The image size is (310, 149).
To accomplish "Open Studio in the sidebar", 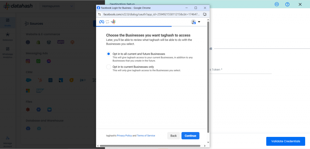I will point(8,22).
